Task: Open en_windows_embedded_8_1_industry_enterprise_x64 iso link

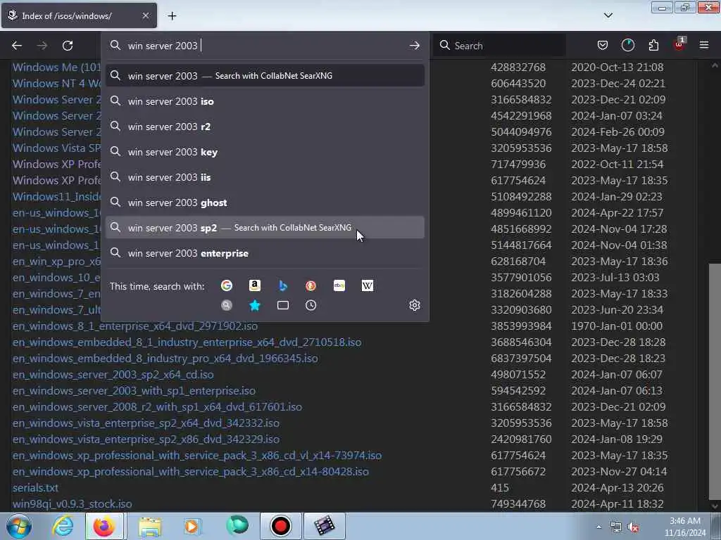Action: tap(187, 342)
